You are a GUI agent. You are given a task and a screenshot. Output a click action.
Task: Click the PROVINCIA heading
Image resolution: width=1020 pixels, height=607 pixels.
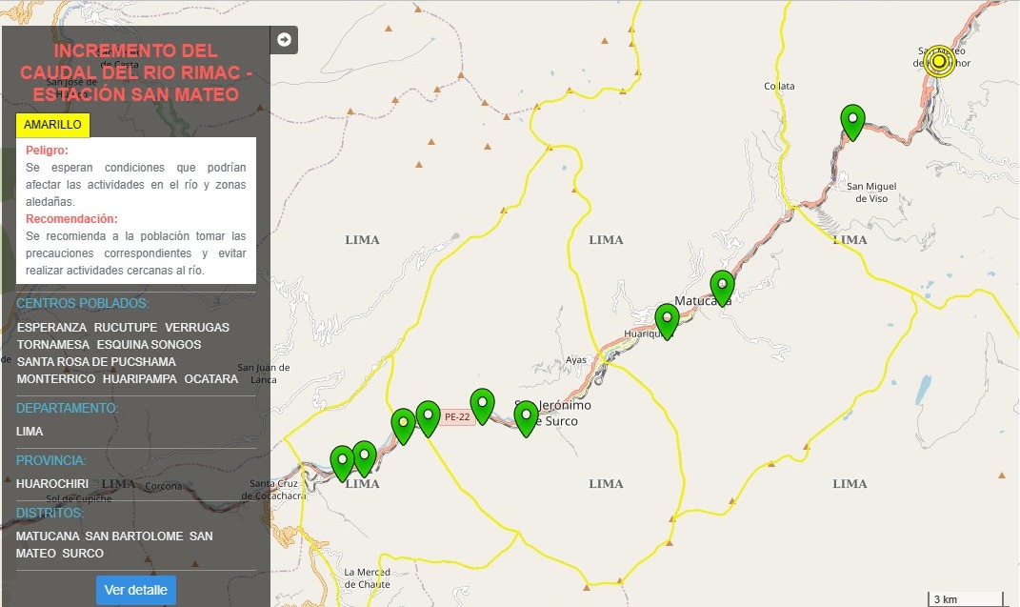[x=51, y=460]
